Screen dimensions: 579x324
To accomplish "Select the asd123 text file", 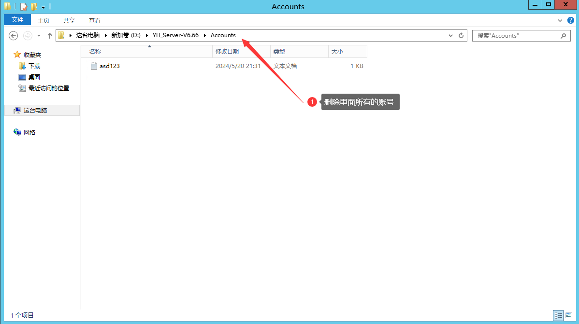I will click(x=109, y=66).
